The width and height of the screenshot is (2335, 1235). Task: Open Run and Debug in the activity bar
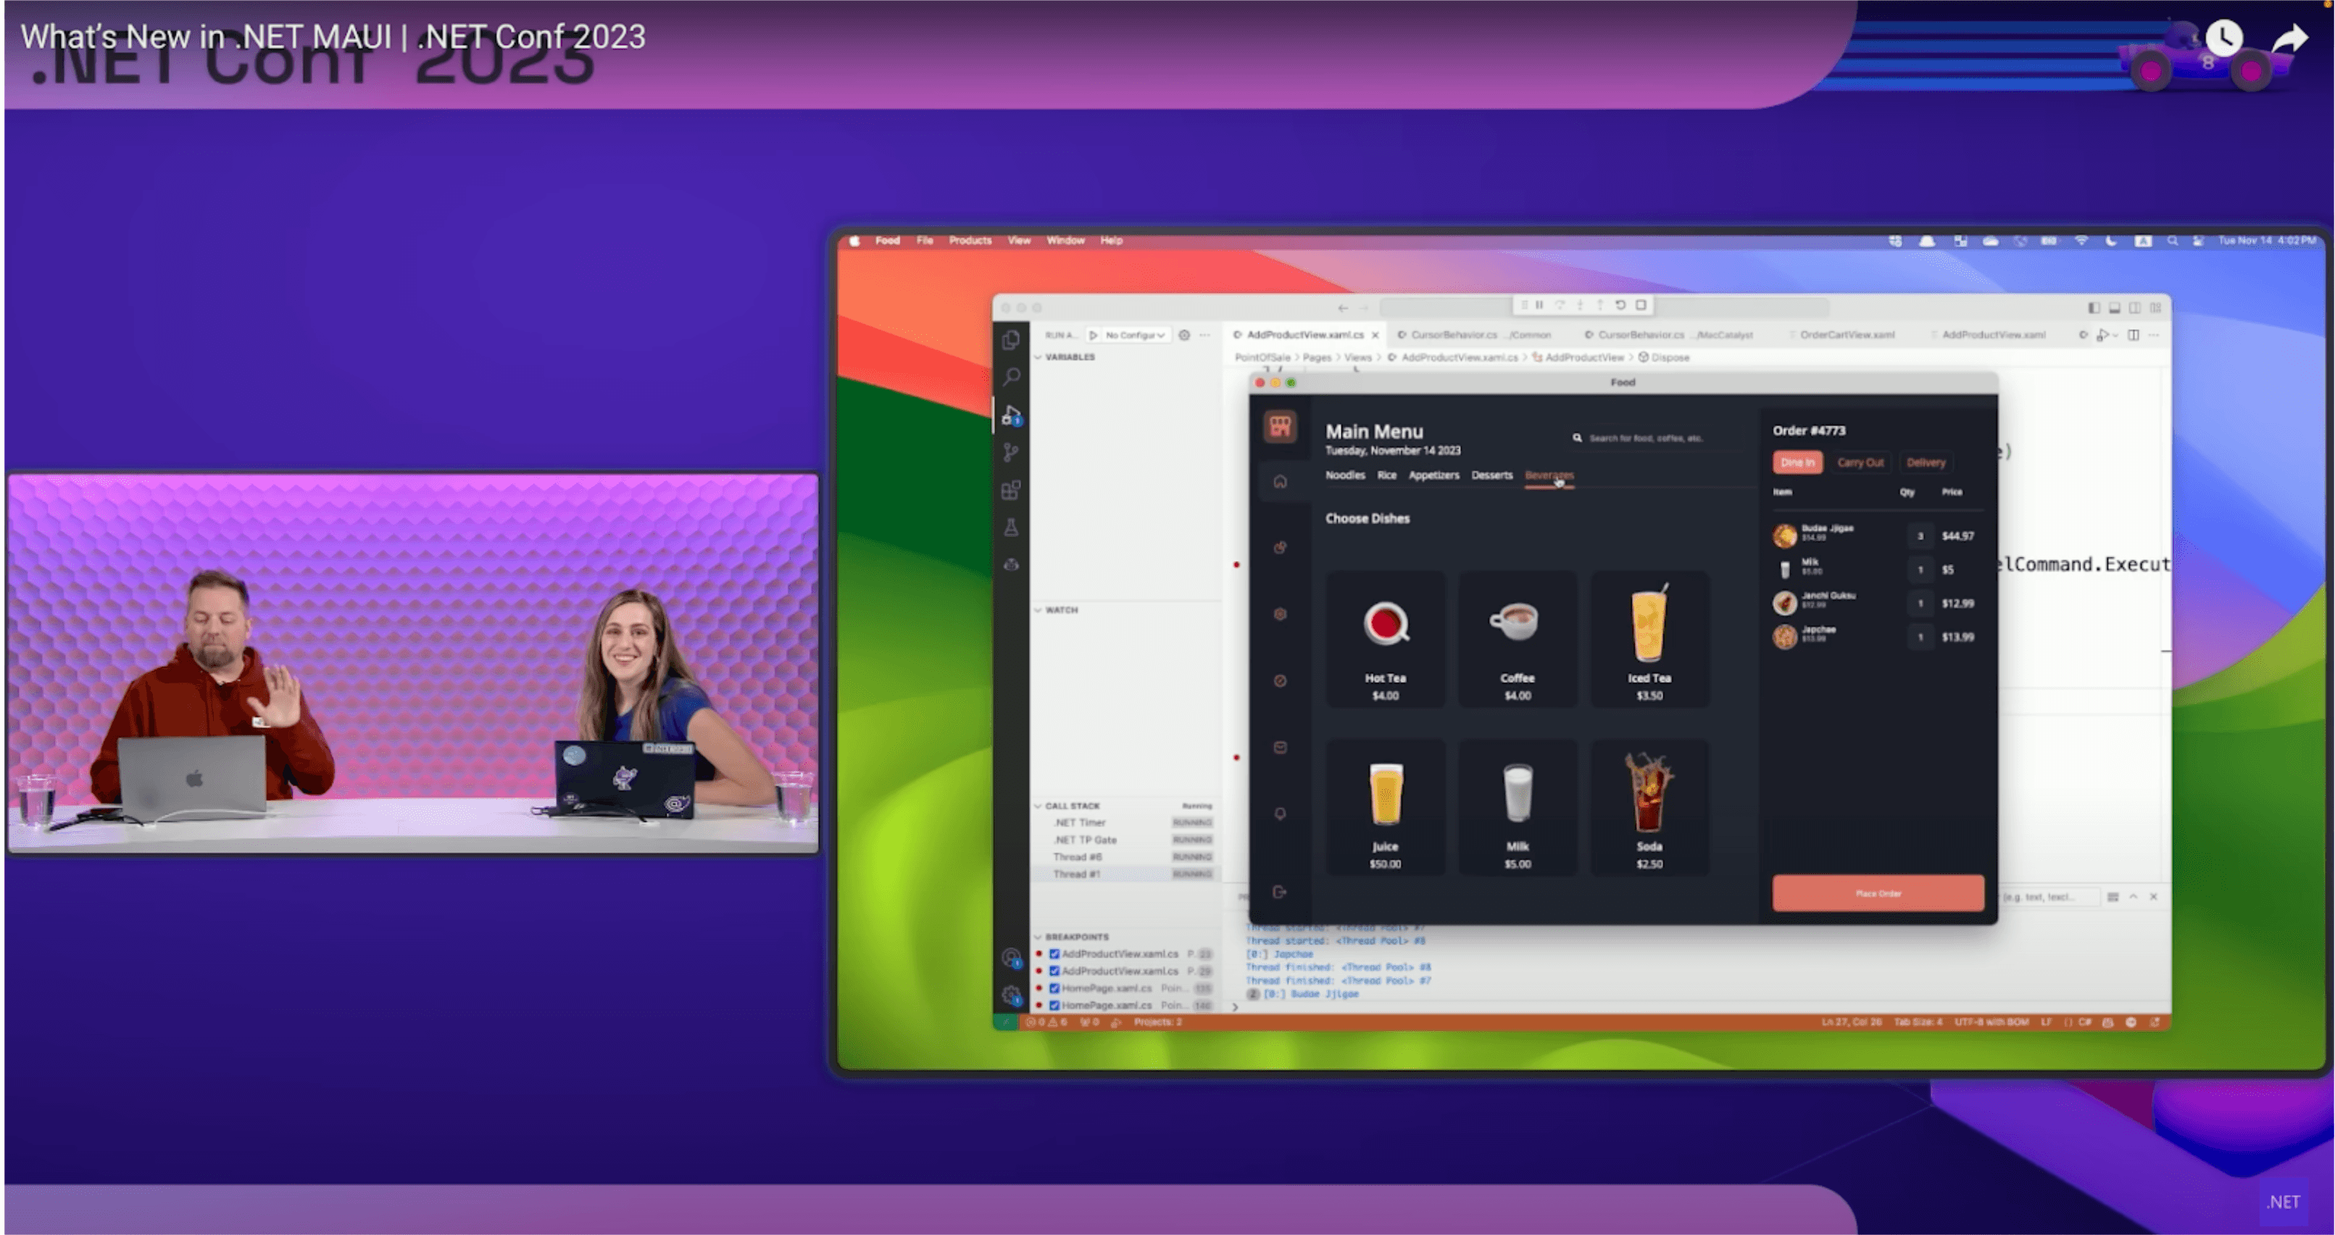coord(1011,415)
